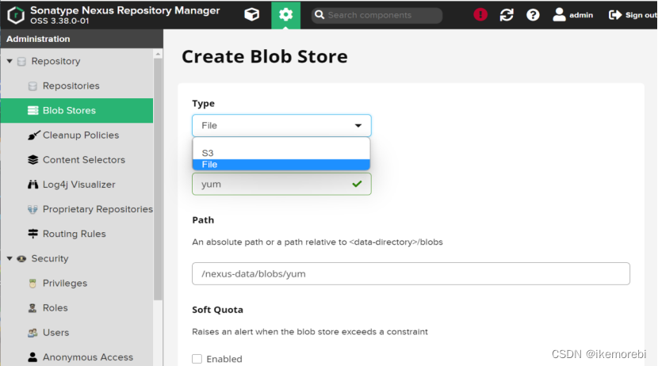Viewport: 658px width, 366px height.
Task: Click the Sign out text
Action: [641, 15]
